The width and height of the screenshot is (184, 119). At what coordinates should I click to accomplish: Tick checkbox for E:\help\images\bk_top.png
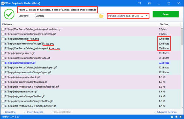[3, 39]
